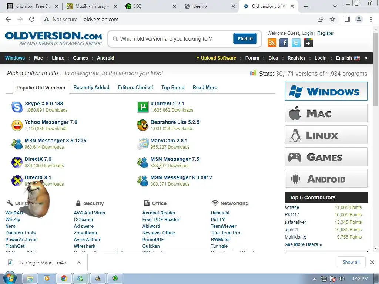Click the Not secure warning icon
The width and height of the screenshot is (379, 284).
[x=47, y=19]
